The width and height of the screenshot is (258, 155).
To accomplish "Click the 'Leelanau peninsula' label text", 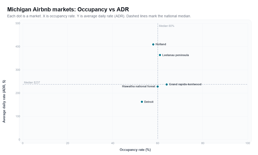I will point(175,55).
